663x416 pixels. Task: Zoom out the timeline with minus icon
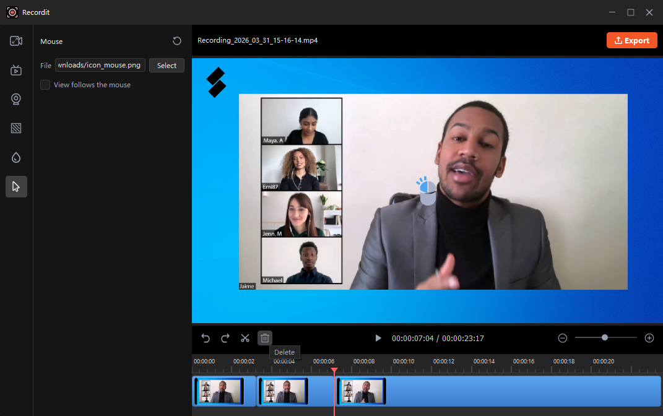pos(563,338)
